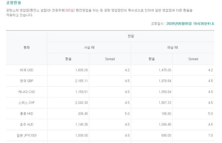
Task: Click GBP buying rate 2,165.11
Action: coord(82,81)
